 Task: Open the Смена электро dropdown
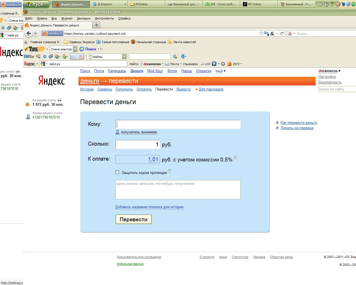point(75,49)
